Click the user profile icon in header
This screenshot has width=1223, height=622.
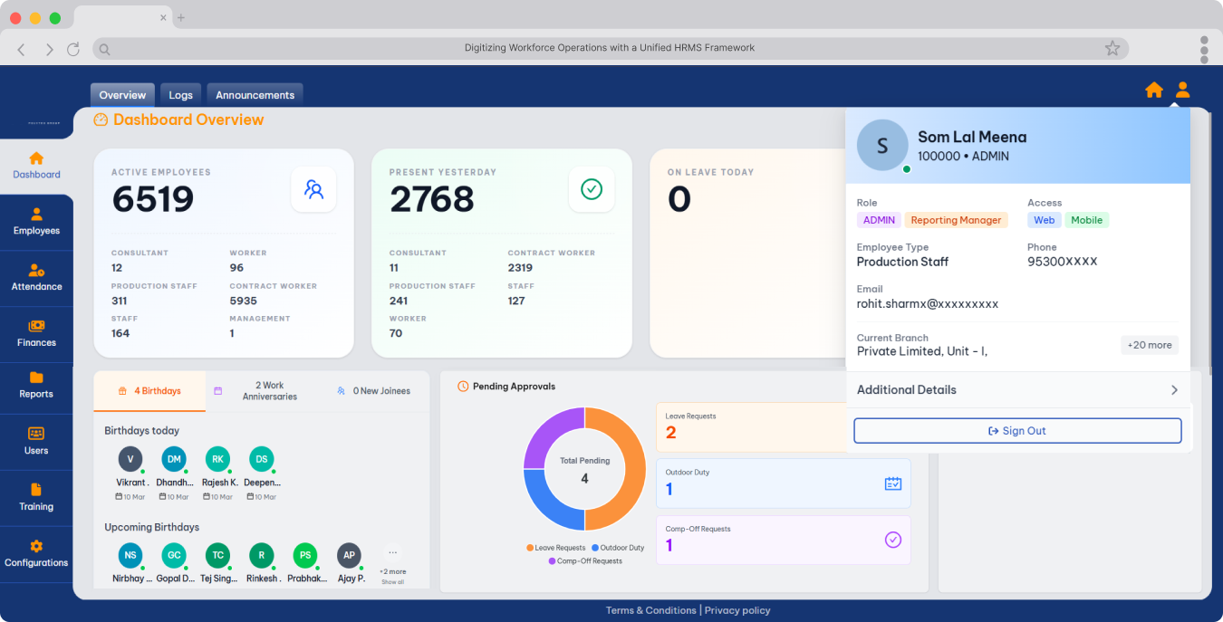click(x=1182, y=90)
